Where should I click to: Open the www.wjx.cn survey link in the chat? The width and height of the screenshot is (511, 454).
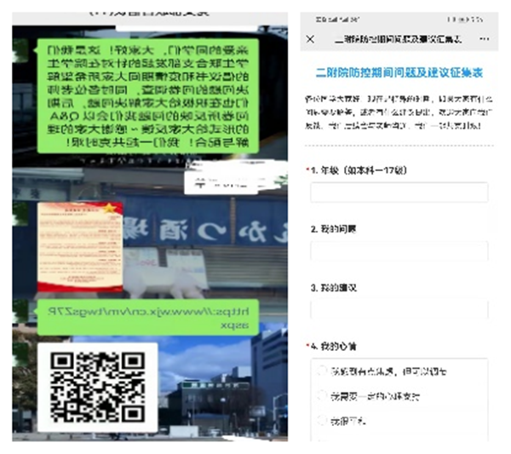[148, 318]
